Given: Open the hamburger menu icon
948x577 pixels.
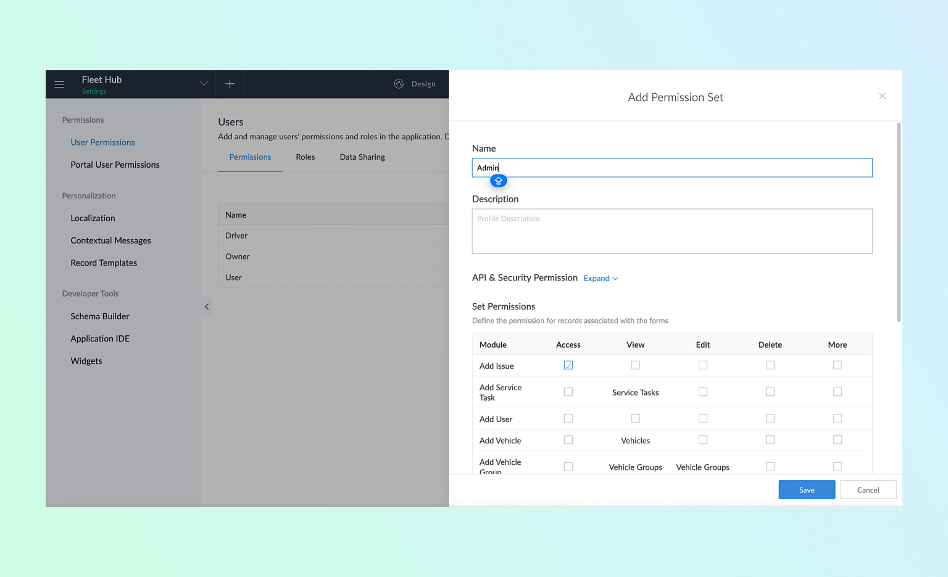Looking at the screenshot, I should [59, 84].
